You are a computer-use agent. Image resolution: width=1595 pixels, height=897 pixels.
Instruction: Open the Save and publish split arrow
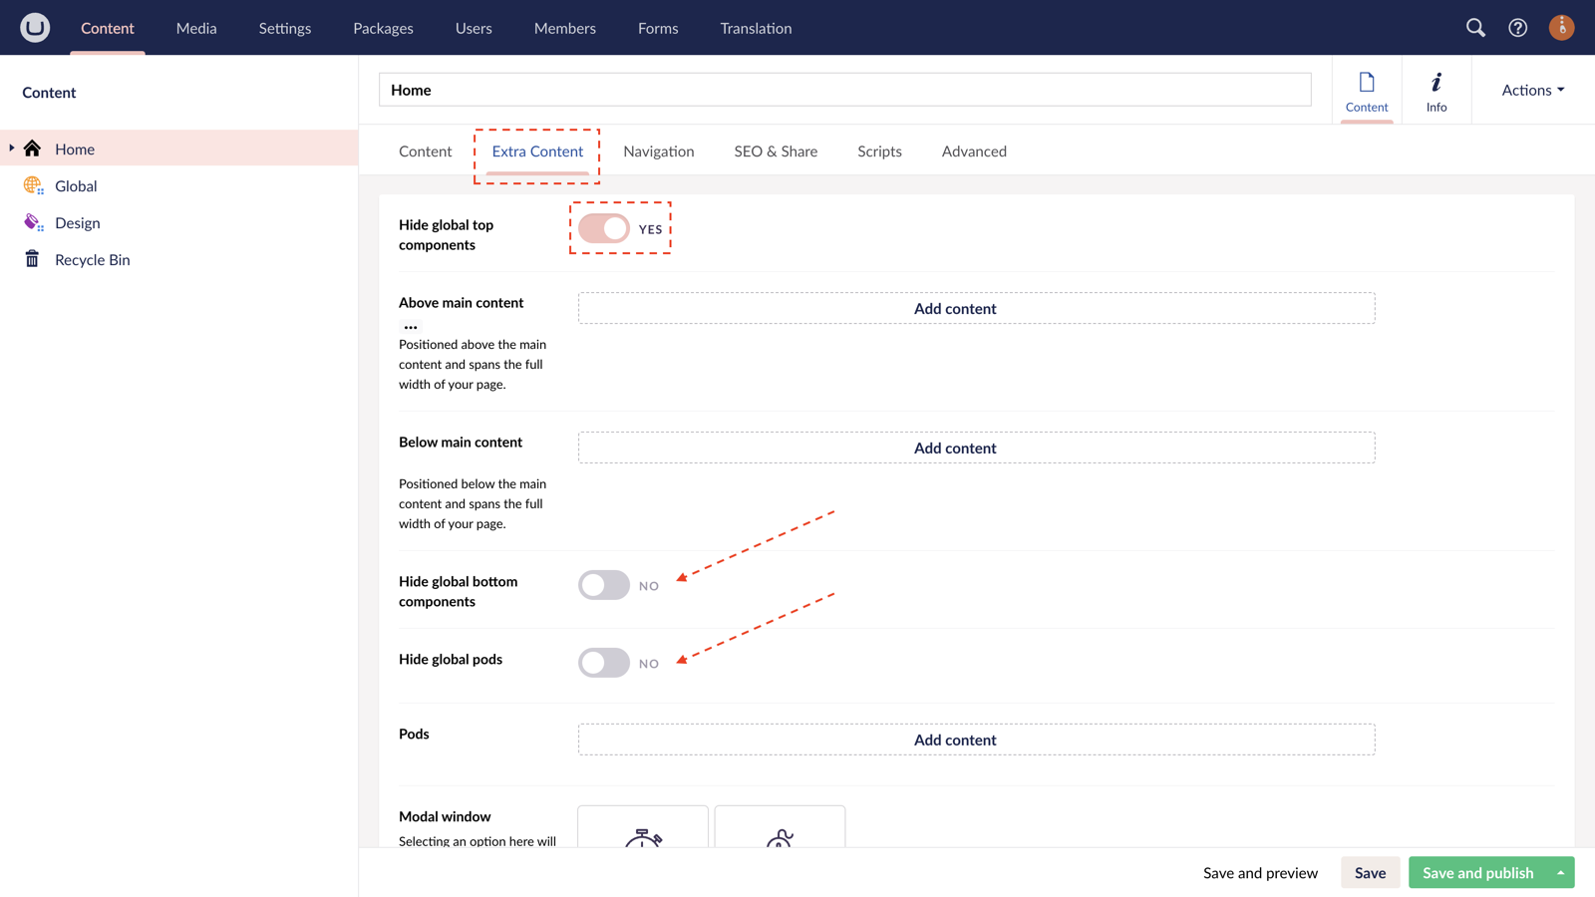tap(1560, 872)
